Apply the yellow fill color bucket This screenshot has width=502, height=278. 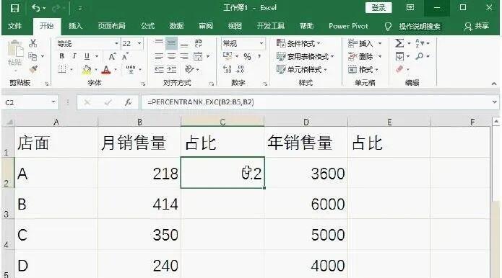[x=87, y=70]
